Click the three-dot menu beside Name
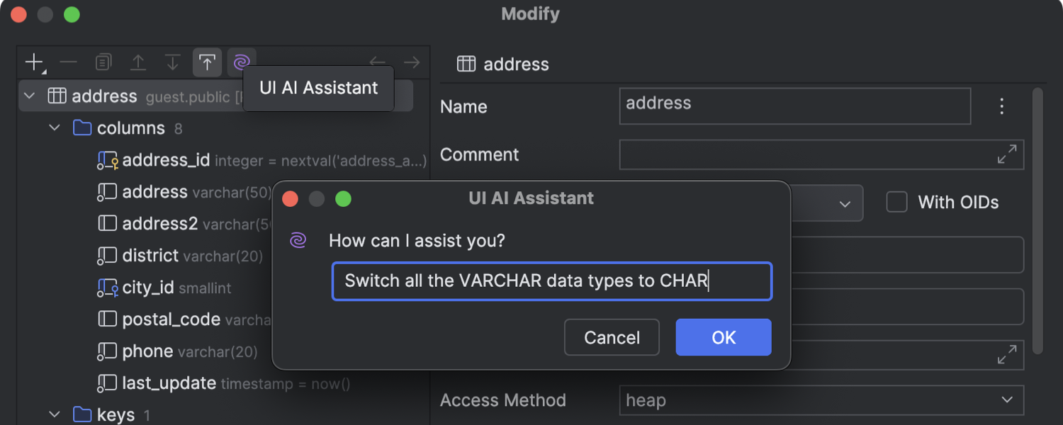The width and height of the screenshot is (1063, 425). click(x=1001, y=106)
